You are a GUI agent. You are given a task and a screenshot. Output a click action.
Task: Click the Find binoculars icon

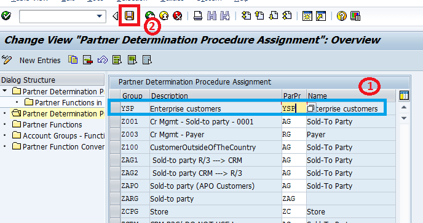211,16
